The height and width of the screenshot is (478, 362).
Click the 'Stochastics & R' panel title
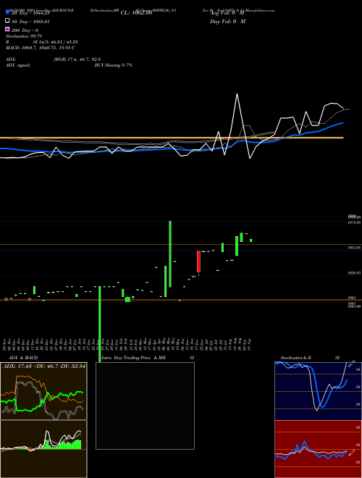tap(295, 358)
